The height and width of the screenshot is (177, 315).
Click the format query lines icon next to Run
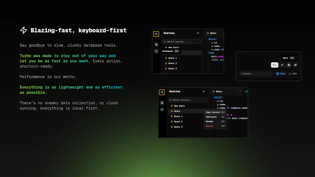[282, 65]
